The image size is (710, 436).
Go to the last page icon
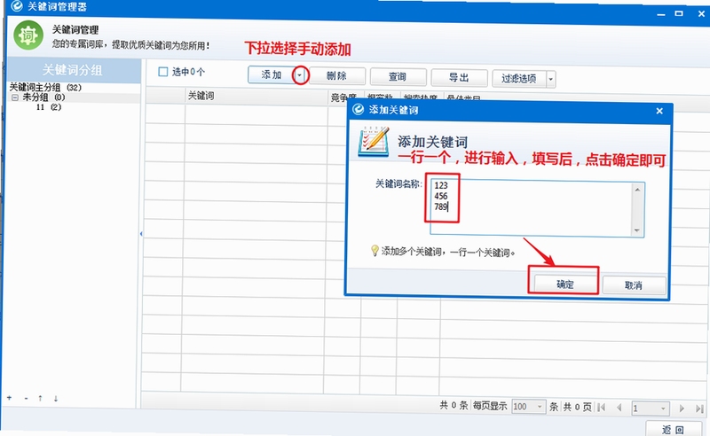(x=699, y=409)
